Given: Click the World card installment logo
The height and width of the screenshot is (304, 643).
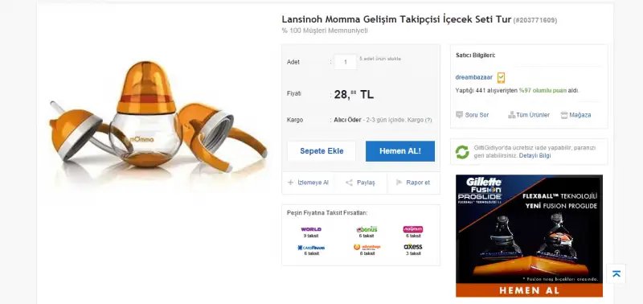Looking at the screenshot, I should 311,229.
